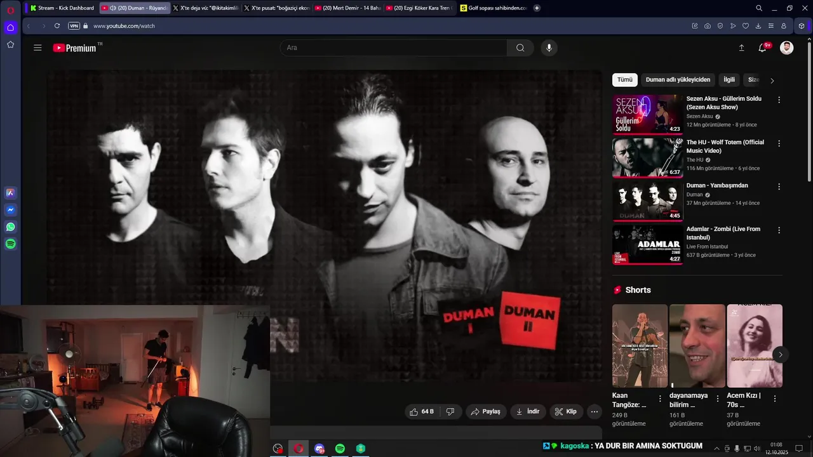Select the Tümü filter chip
The image size is (813, 457).
click(625, 80)
